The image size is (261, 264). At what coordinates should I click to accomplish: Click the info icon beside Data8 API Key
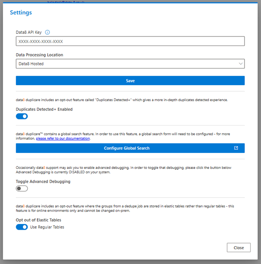(48, 32)
